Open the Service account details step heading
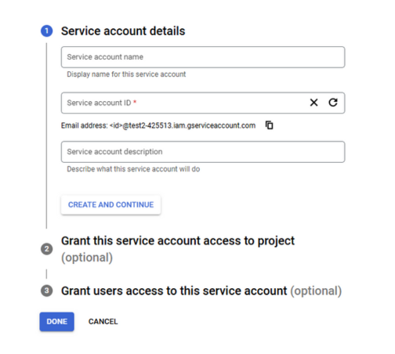395x354 pixels. pos(123,31)
